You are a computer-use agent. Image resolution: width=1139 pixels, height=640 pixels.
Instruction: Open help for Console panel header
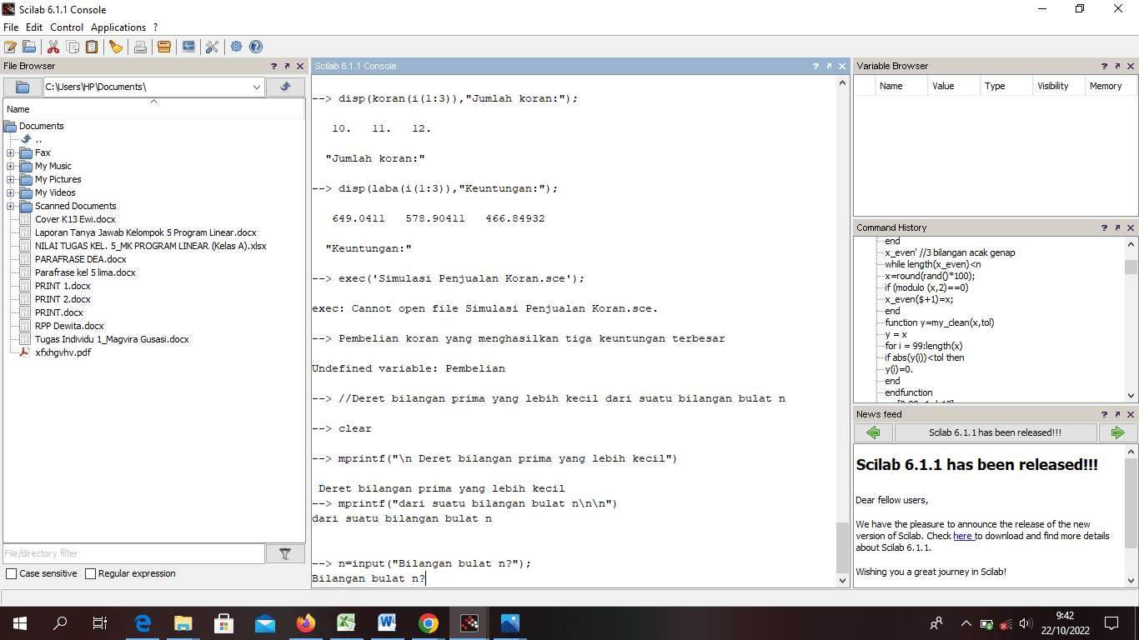coord(816,66)
